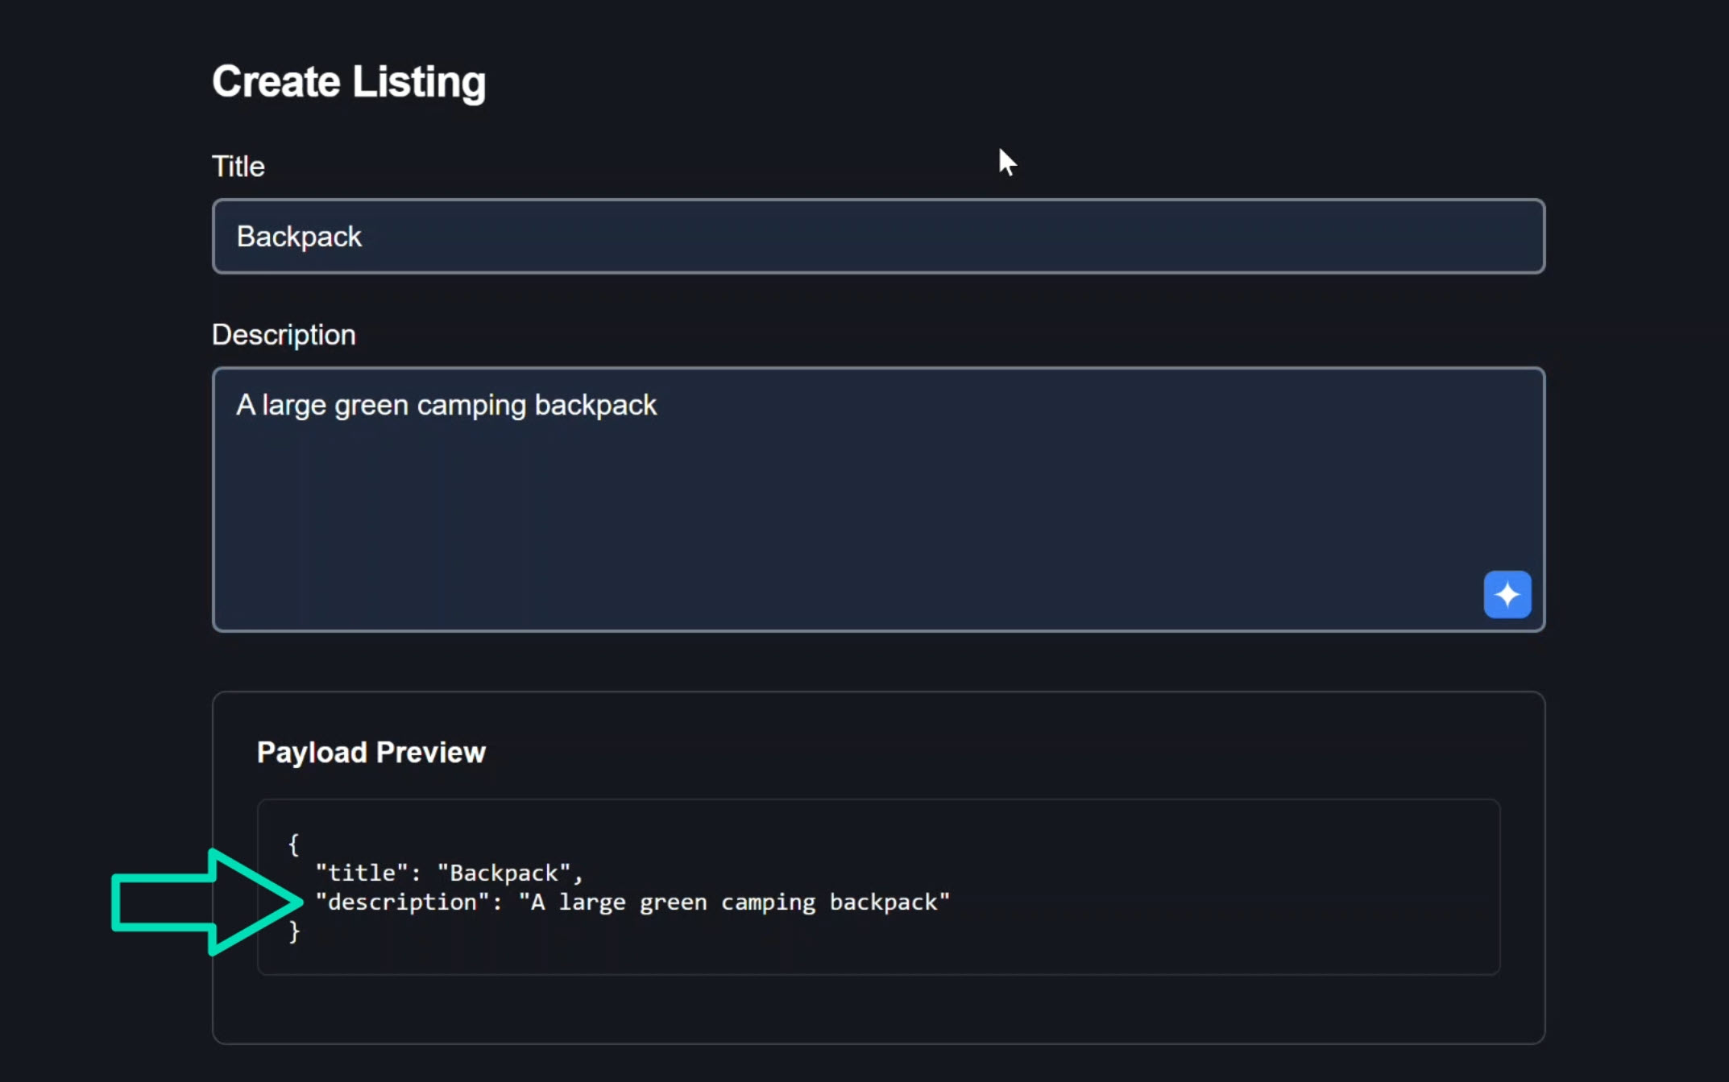This screenshot has height=1082, width=1729.
Task: Click the Create Listing page title
Action: point(348,81)
